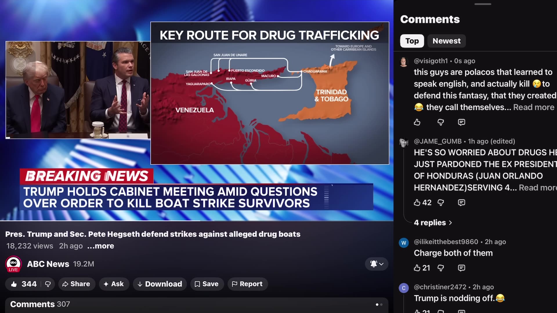Select the Top comments tab
The width and height of the screenshot is (557, 313).
click(412, 41)
